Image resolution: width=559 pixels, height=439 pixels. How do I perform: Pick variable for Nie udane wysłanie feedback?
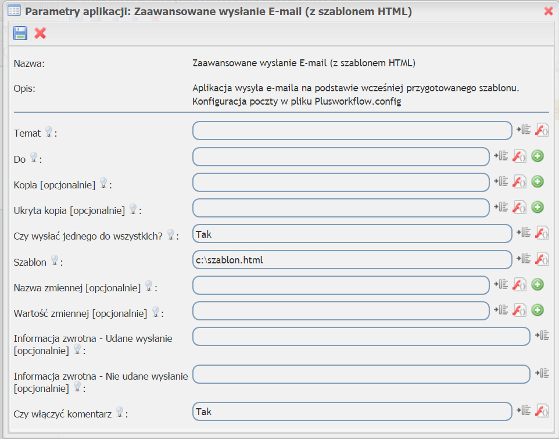point(542,373)
